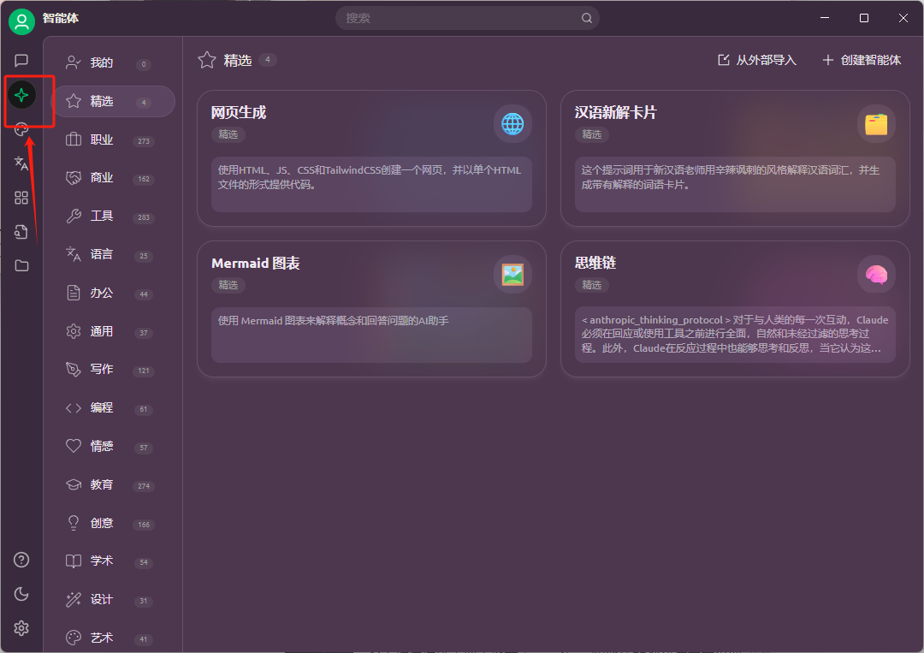Open the translate sidebar icon
Image resolution: width=924 pixels, height=653 pixels.
click(x=21, y=163)
